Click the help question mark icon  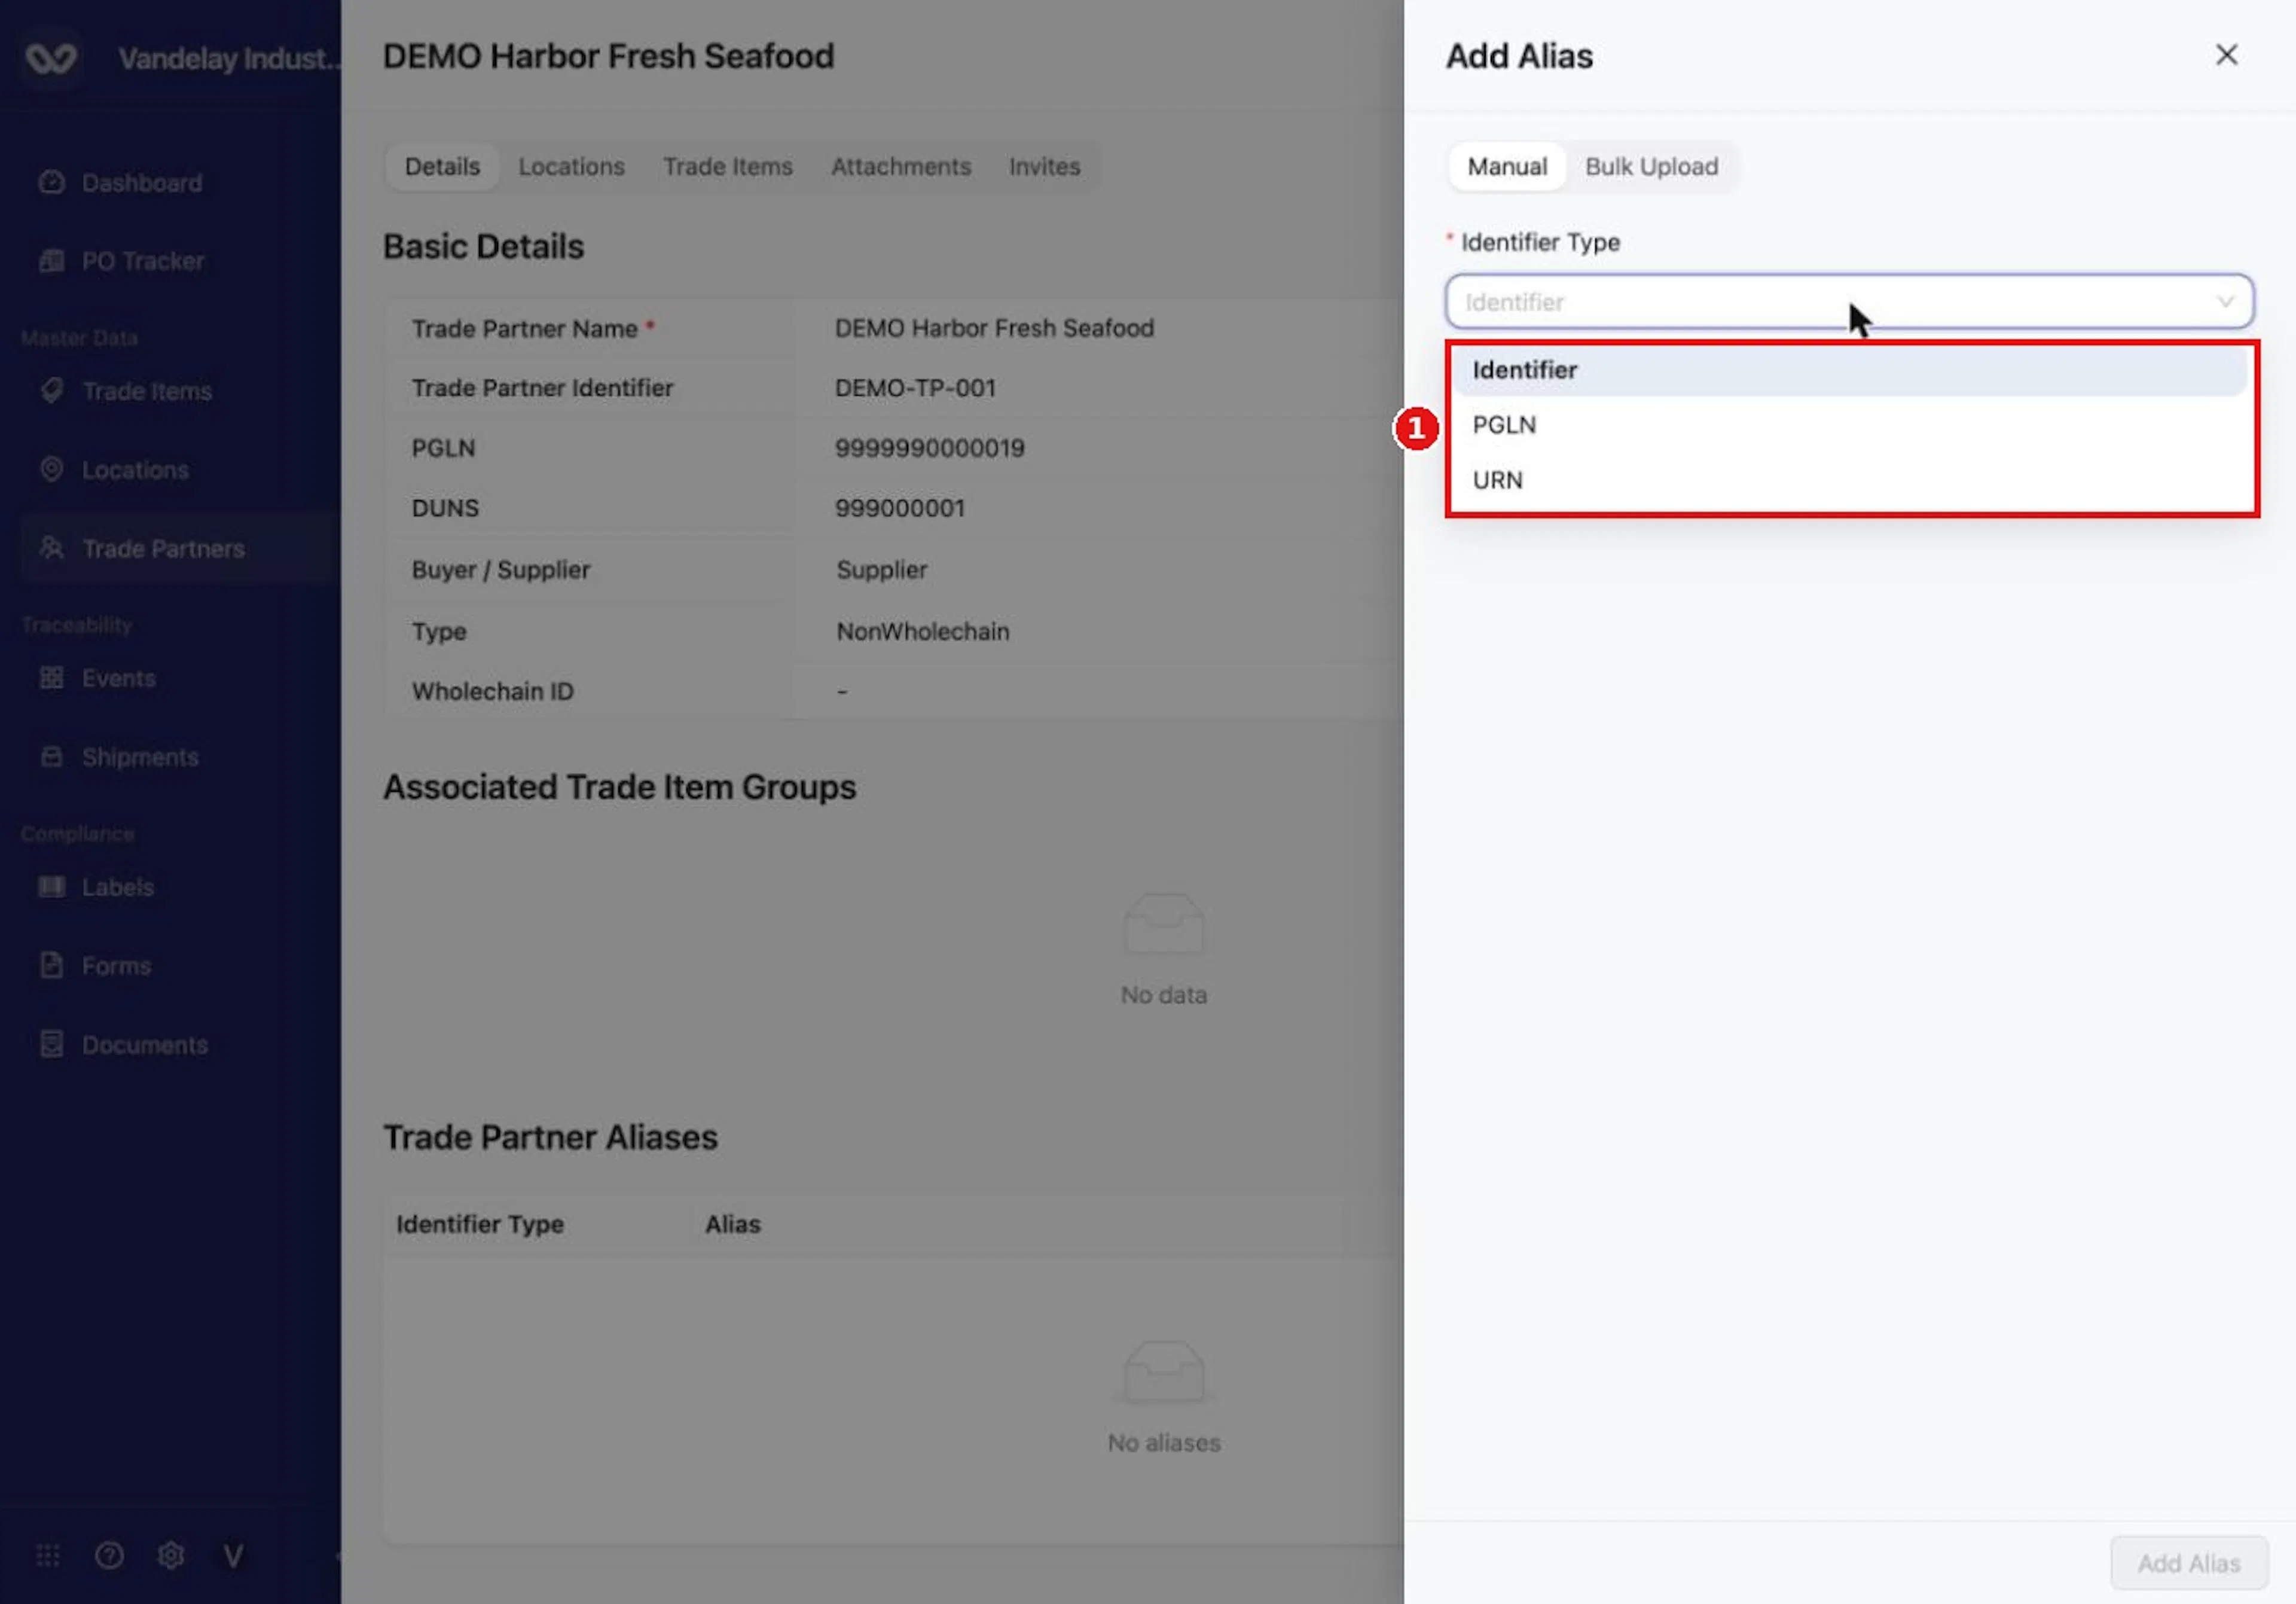click(x=109, y=1556)
